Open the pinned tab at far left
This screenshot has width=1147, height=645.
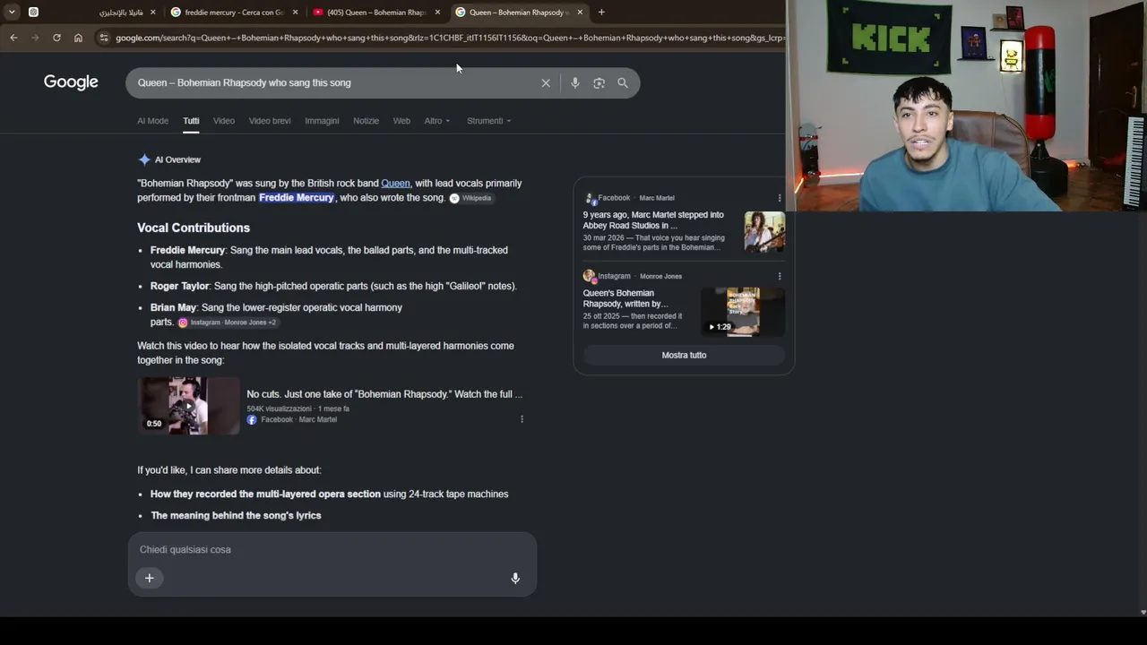33,12
